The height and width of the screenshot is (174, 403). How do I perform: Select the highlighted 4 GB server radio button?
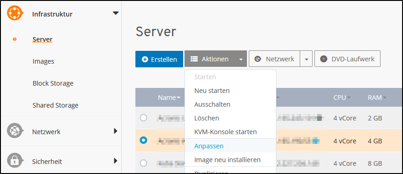143,140
